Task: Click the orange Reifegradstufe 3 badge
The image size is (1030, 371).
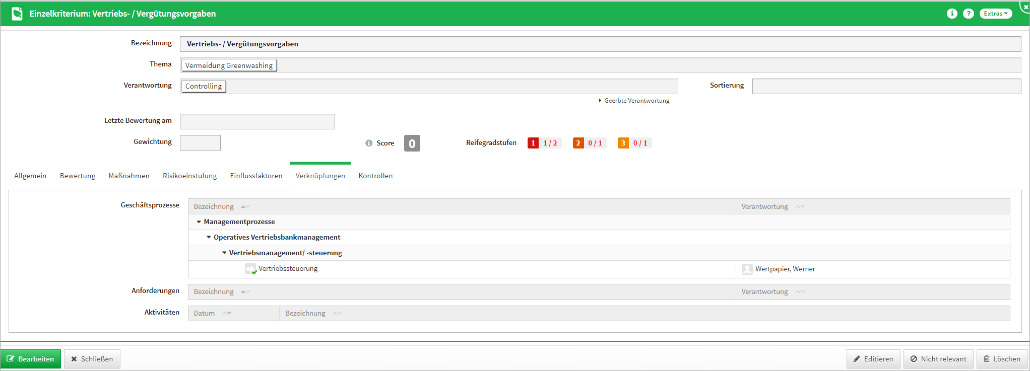Action: [623, 143]
